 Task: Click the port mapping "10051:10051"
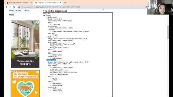pos(57,51)
